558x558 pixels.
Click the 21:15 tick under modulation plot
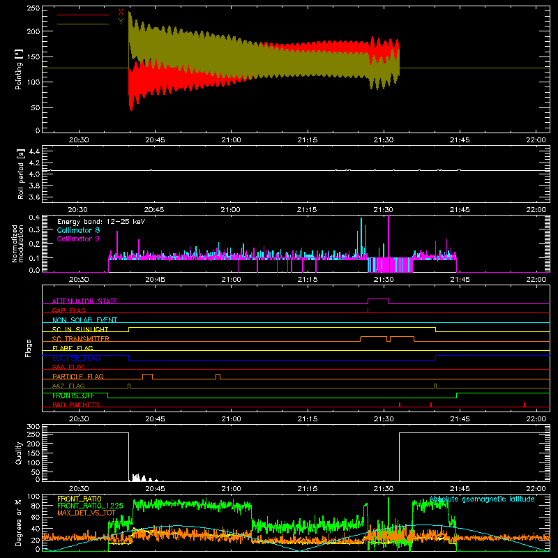tap(307, 280)
